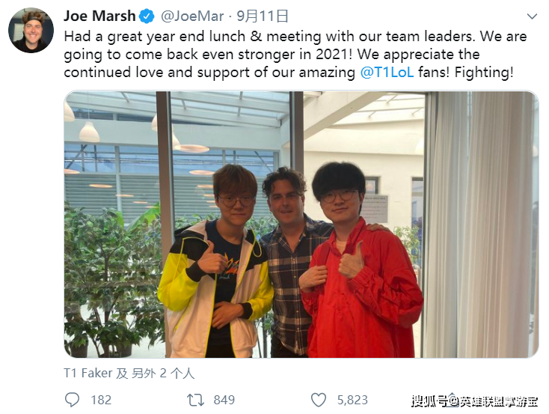Click the reply speech bubble icon
The image size is (549, 414).
pyautogui.click(x=72, y=400)
